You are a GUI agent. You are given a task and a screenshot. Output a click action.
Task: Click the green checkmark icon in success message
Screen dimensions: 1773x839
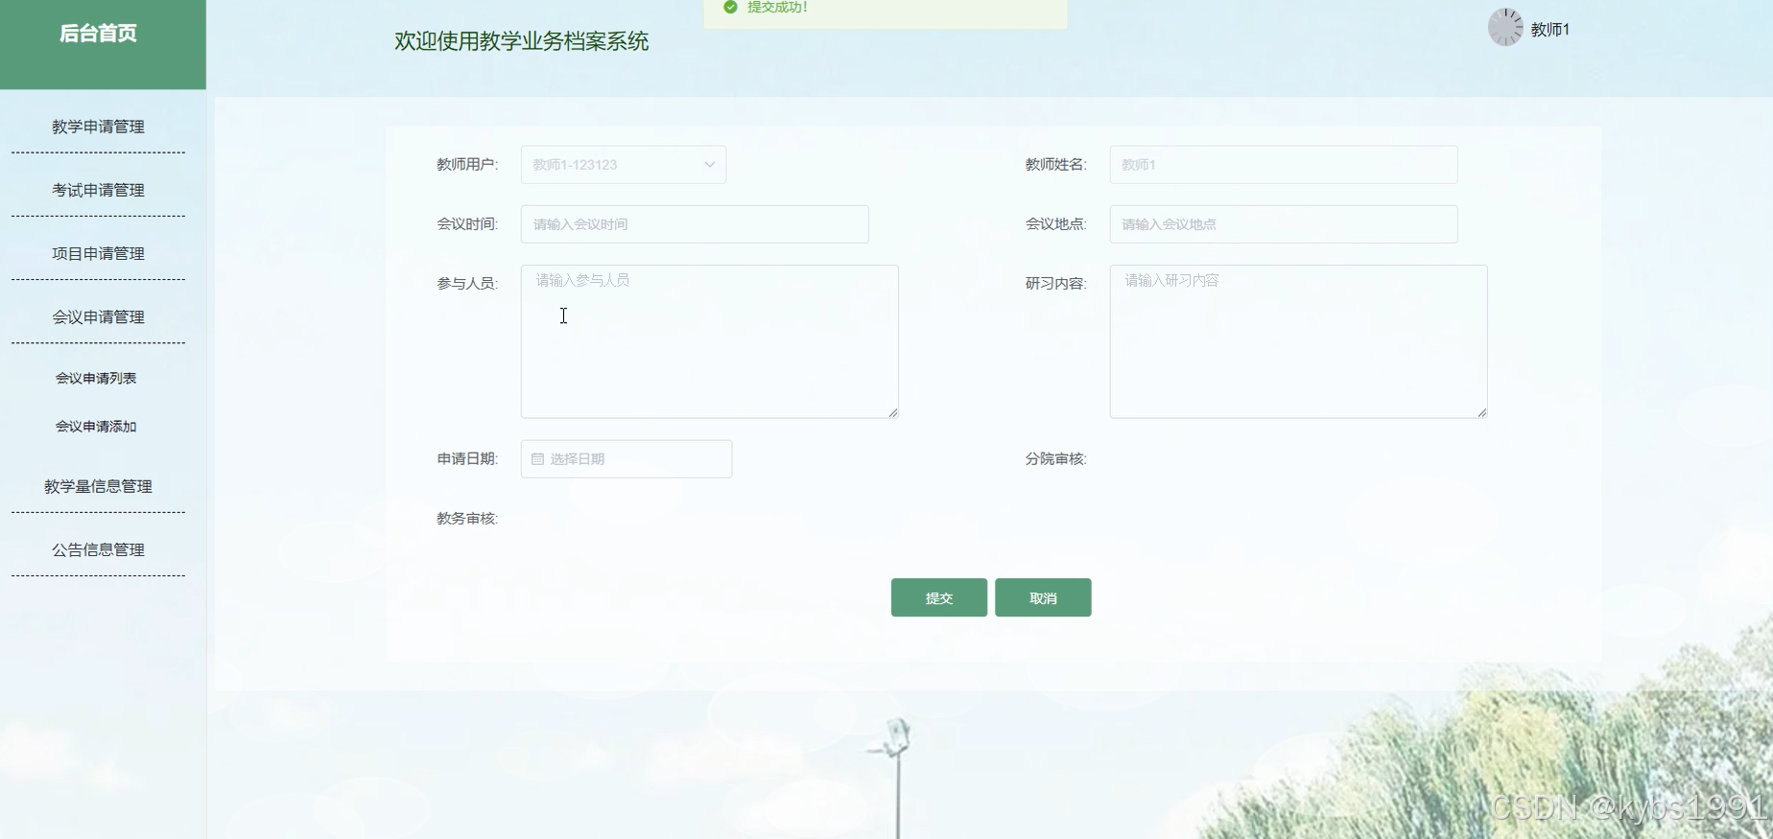pos(730,7)
